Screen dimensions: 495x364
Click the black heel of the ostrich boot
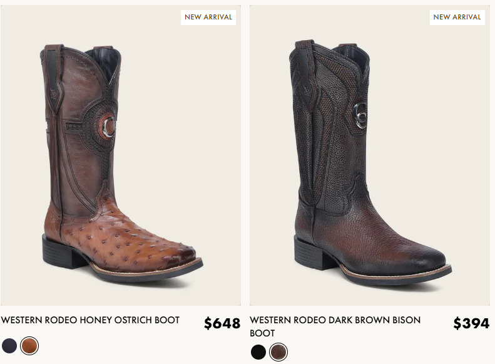[61, 252]
